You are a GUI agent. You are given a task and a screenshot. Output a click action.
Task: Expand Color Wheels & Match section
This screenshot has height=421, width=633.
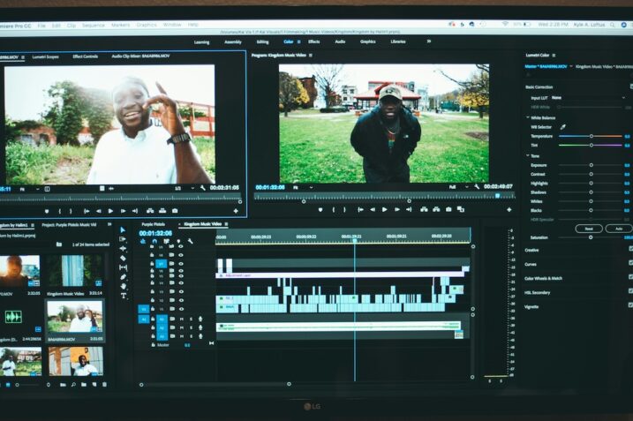(x=543, y=278)
